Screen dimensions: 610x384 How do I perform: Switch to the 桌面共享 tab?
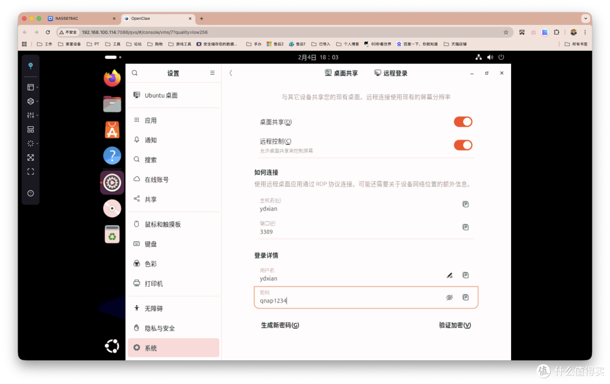pyautogui.click(x=341, y=73)
